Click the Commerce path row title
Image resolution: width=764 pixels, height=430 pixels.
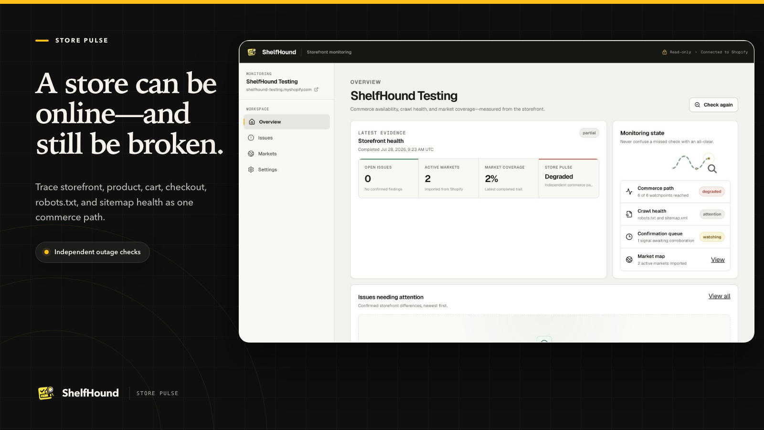point(656,188)
